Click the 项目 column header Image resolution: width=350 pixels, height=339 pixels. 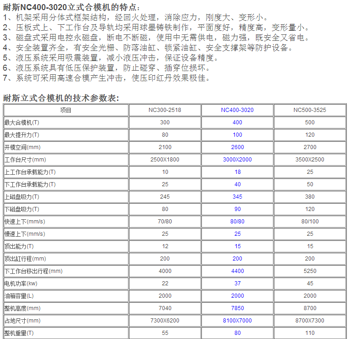66,110
